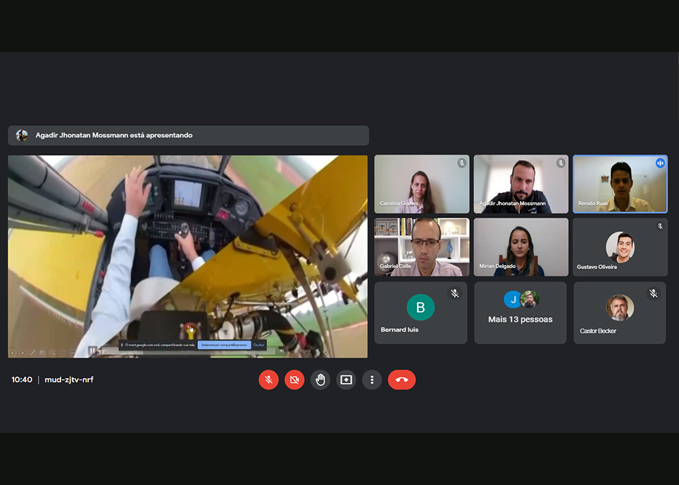Screen dimensions: 679x485
Task: Click the meeting code mud-zjtv-nrf
Action: tap(68, 380)
